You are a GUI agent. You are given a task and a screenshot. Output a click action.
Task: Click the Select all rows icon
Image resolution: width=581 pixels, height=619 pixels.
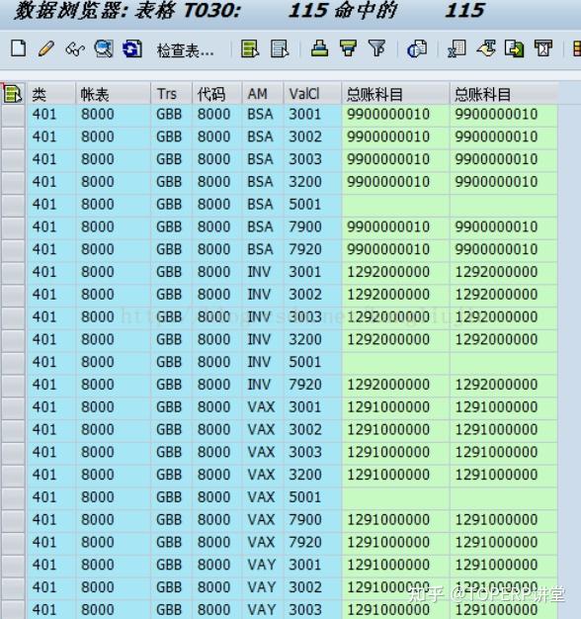click(x=250, y=49)
